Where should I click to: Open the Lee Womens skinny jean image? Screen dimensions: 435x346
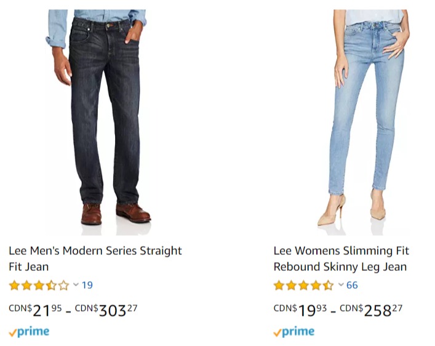pos(364,122)
